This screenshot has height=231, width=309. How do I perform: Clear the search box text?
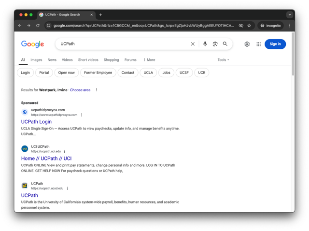[x=193, y=44]
